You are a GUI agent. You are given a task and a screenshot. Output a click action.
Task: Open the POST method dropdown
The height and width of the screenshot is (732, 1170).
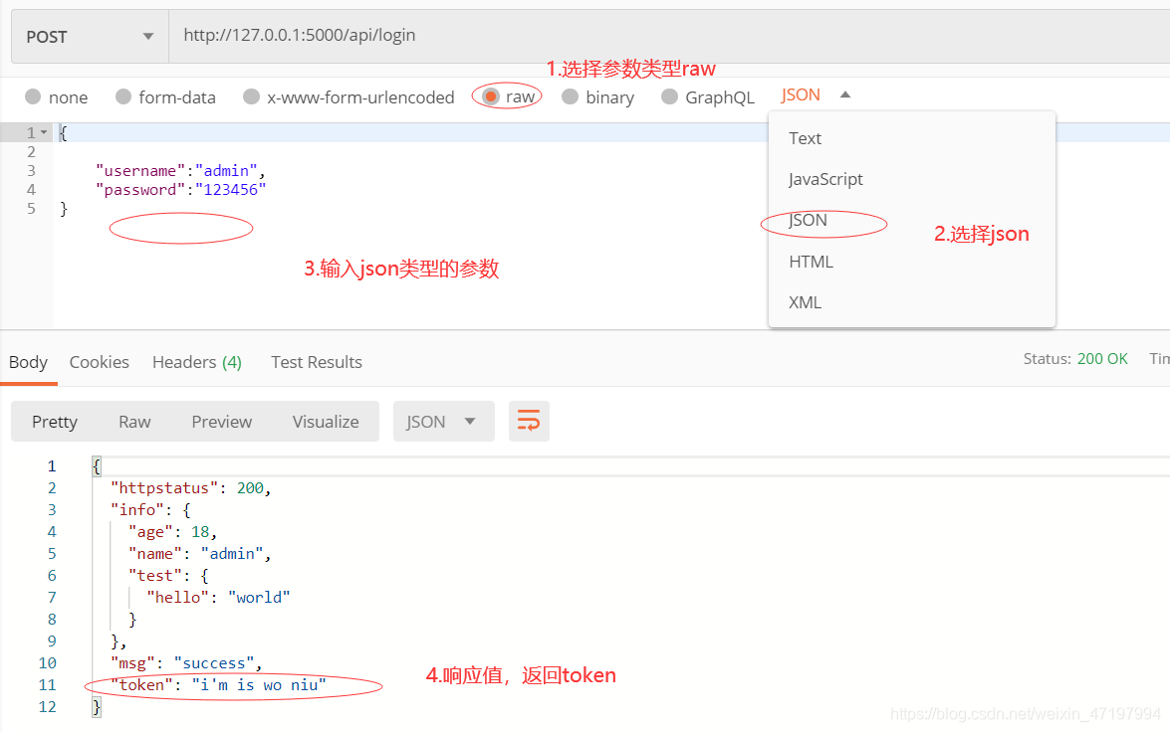tap(90, 37)
